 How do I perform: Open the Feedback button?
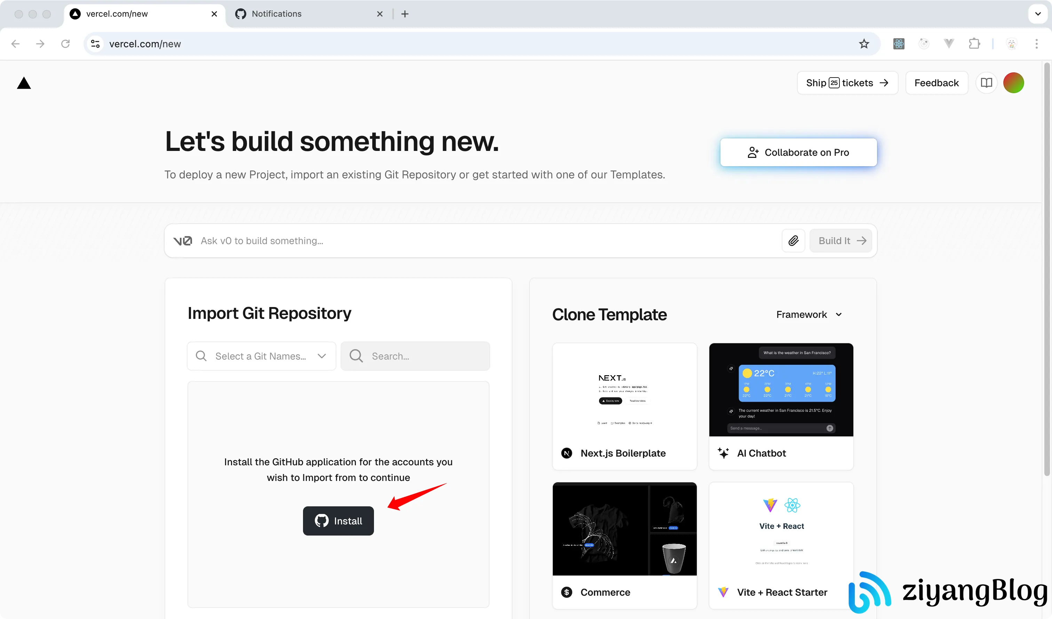pyautogui.click(x=937, y=83)
